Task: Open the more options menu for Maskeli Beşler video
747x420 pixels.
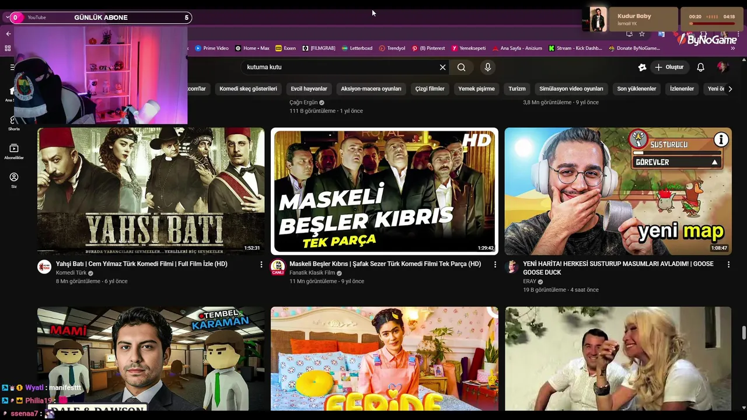Action: 495,265
